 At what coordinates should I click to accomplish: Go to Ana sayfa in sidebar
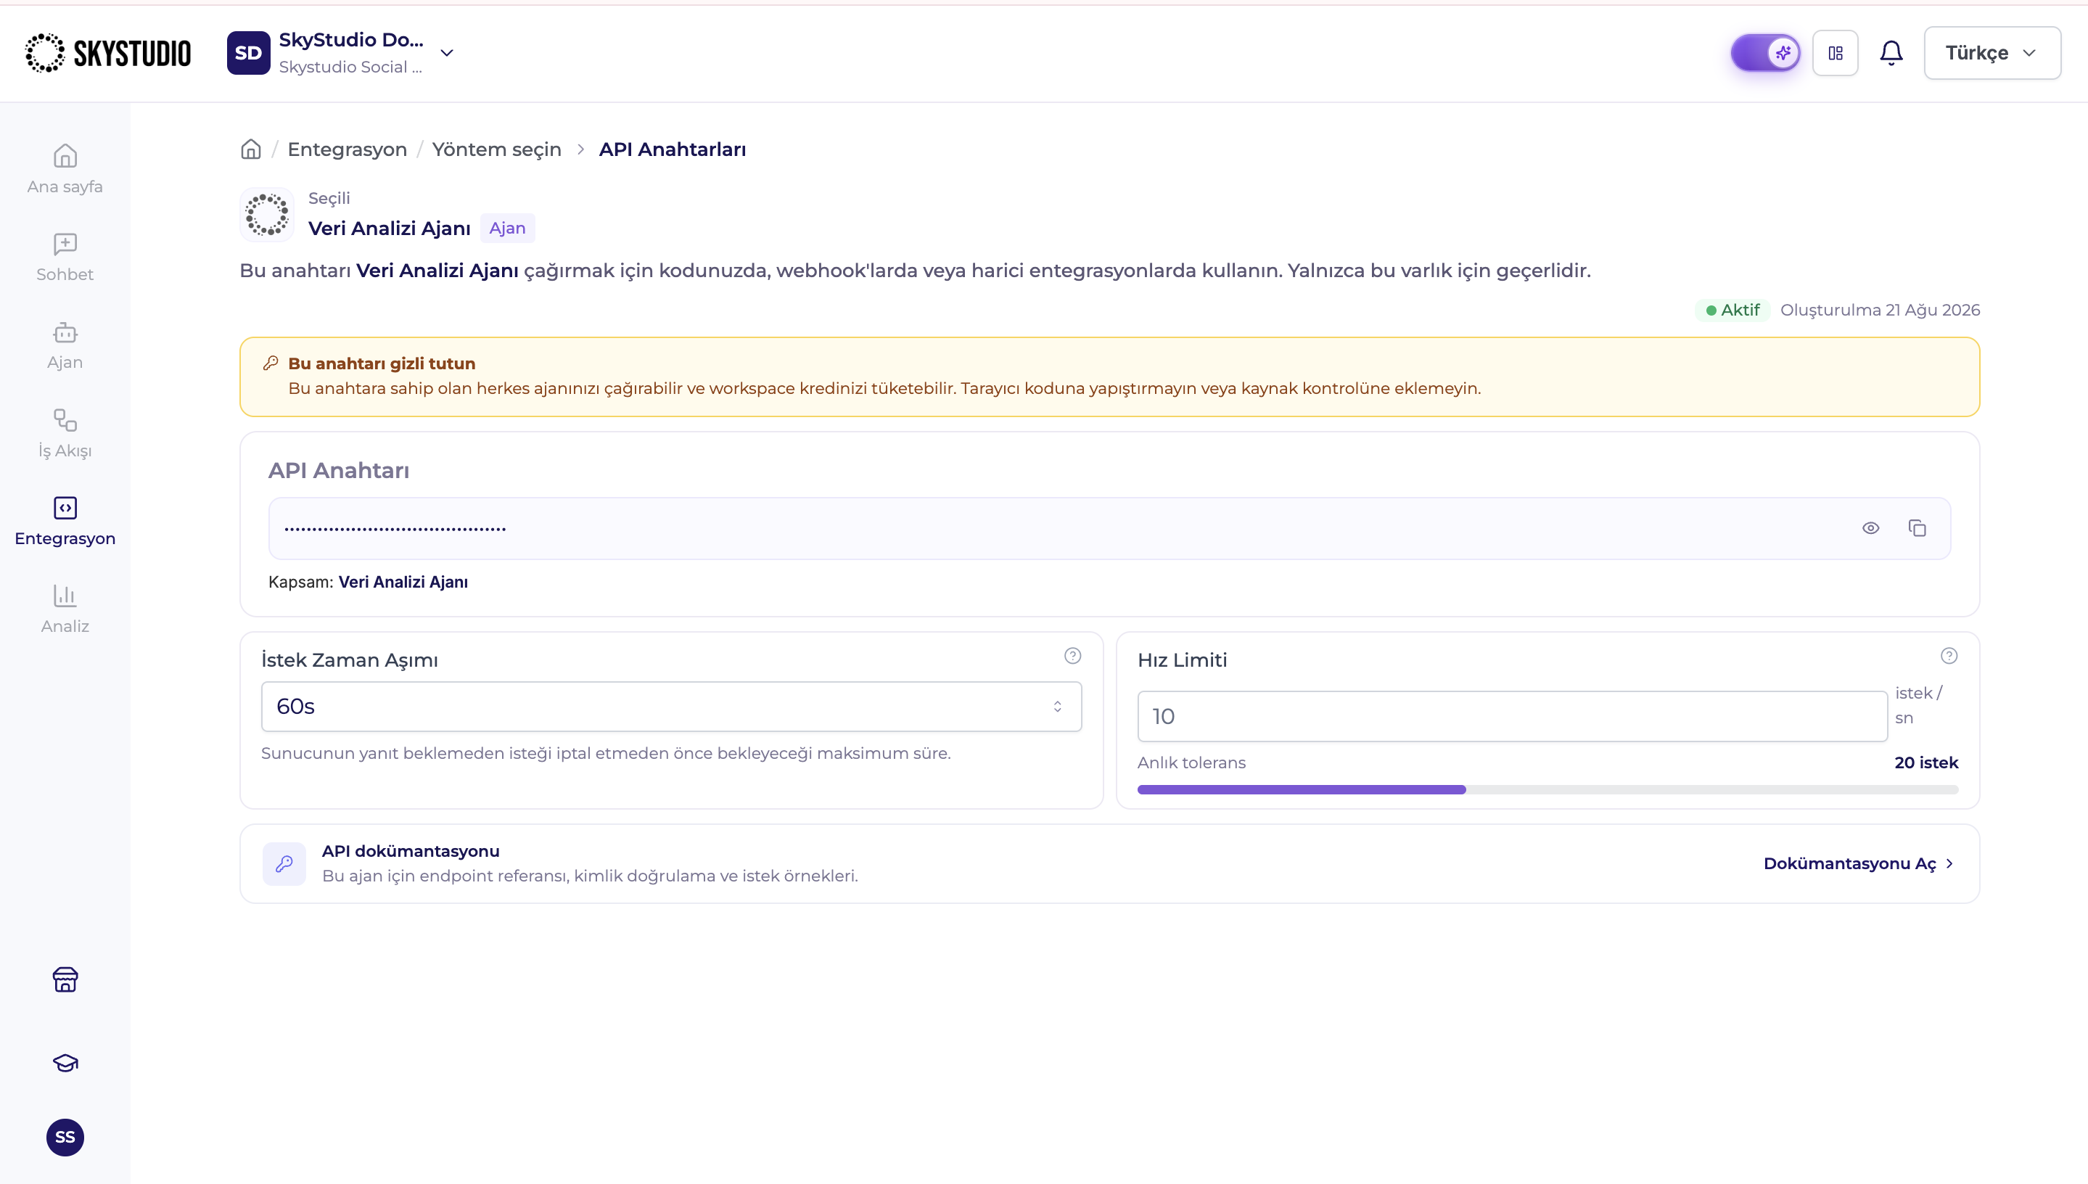[x=65, y=170]
